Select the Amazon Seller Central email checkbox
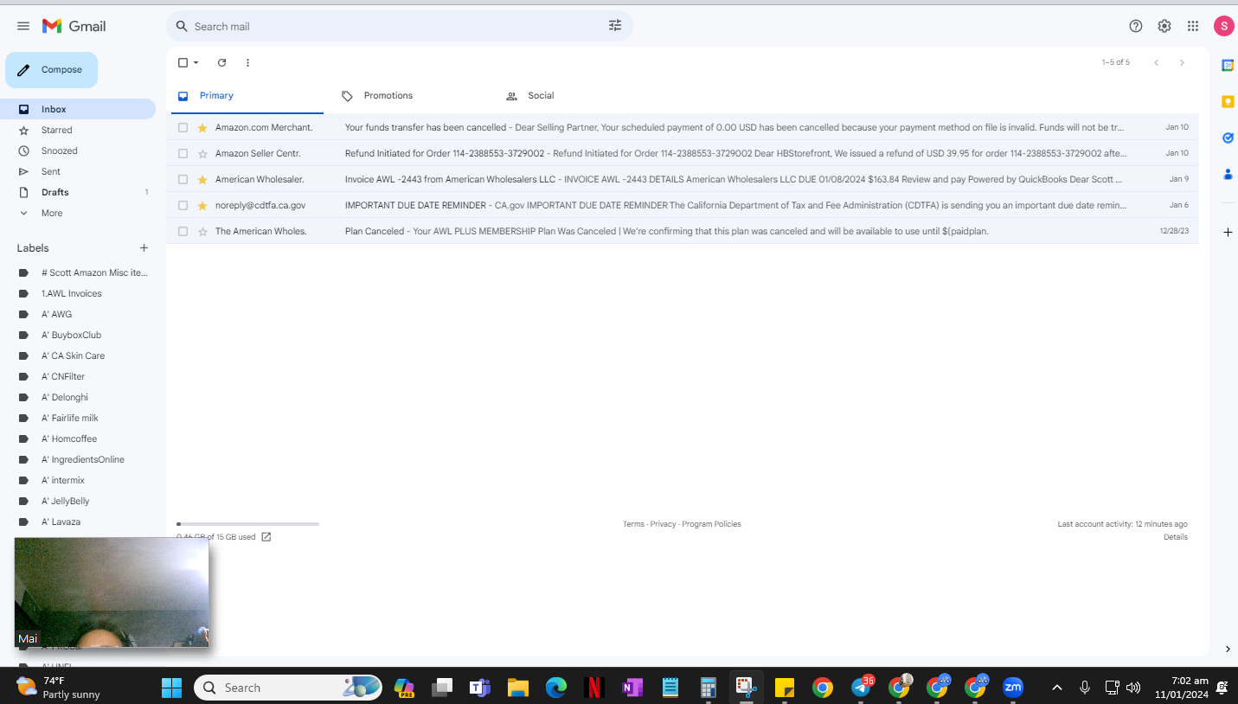 [x=183, y=153]
